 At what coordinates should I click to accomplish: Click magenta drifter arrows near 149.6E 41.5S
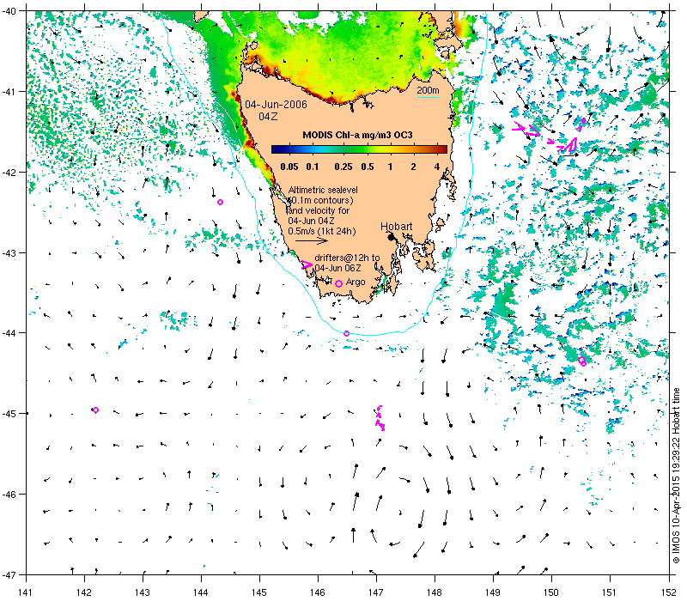point(526,129)
